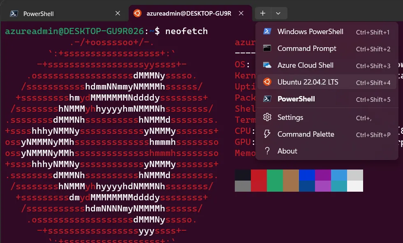Click the Ubuntu logo icon in profile menu
The image size is (403, 243).
(x=267, y=82)
